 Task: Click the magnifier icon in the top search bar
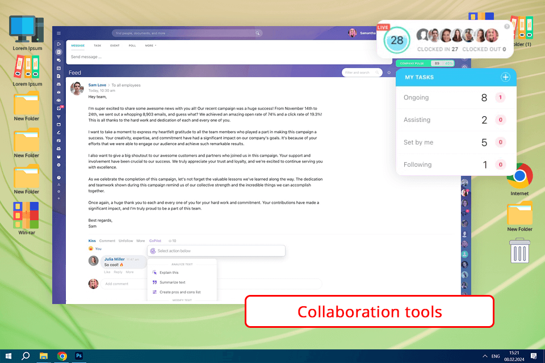(258, 33)
